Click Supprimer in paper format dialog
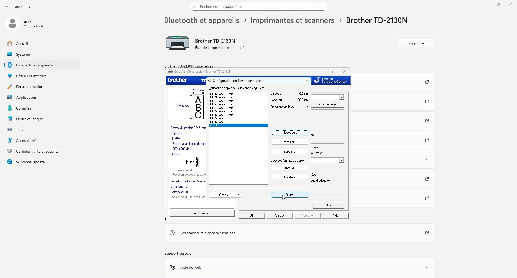 coord(290,152)
